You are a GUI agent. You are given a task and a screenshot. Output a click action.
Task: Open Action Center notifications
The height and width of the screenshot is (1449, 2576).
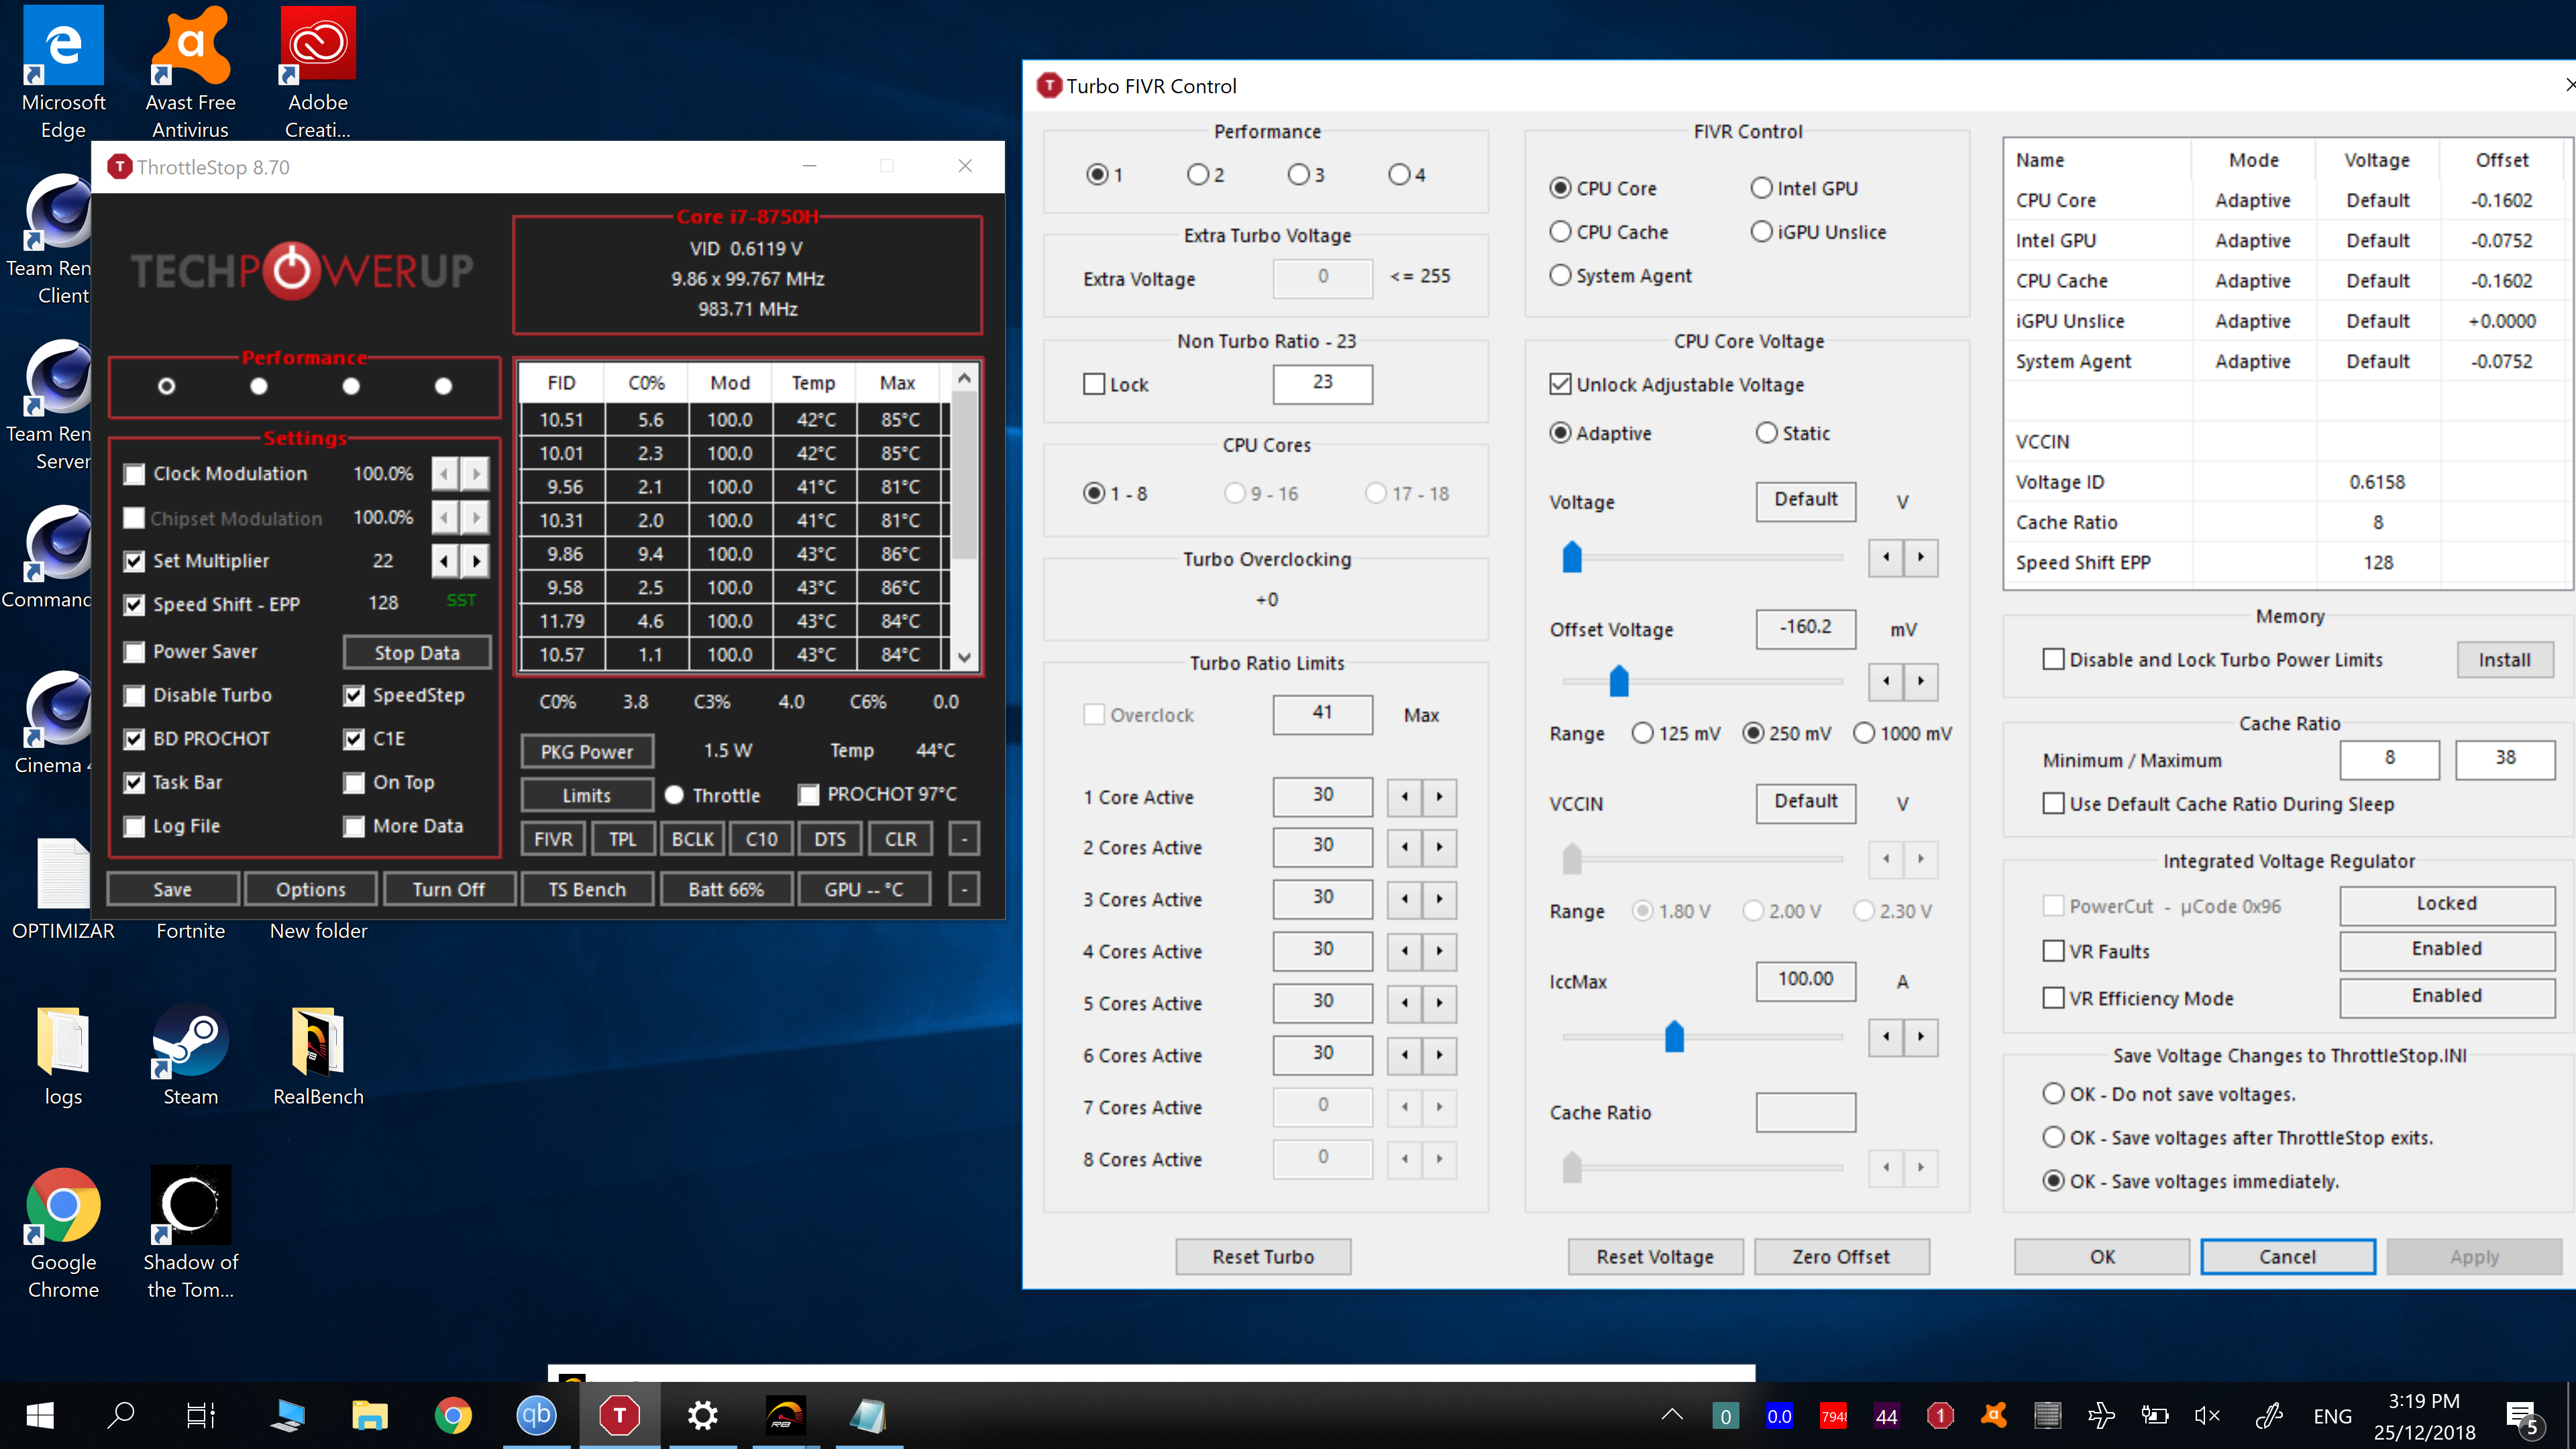pos(2522,1417)
